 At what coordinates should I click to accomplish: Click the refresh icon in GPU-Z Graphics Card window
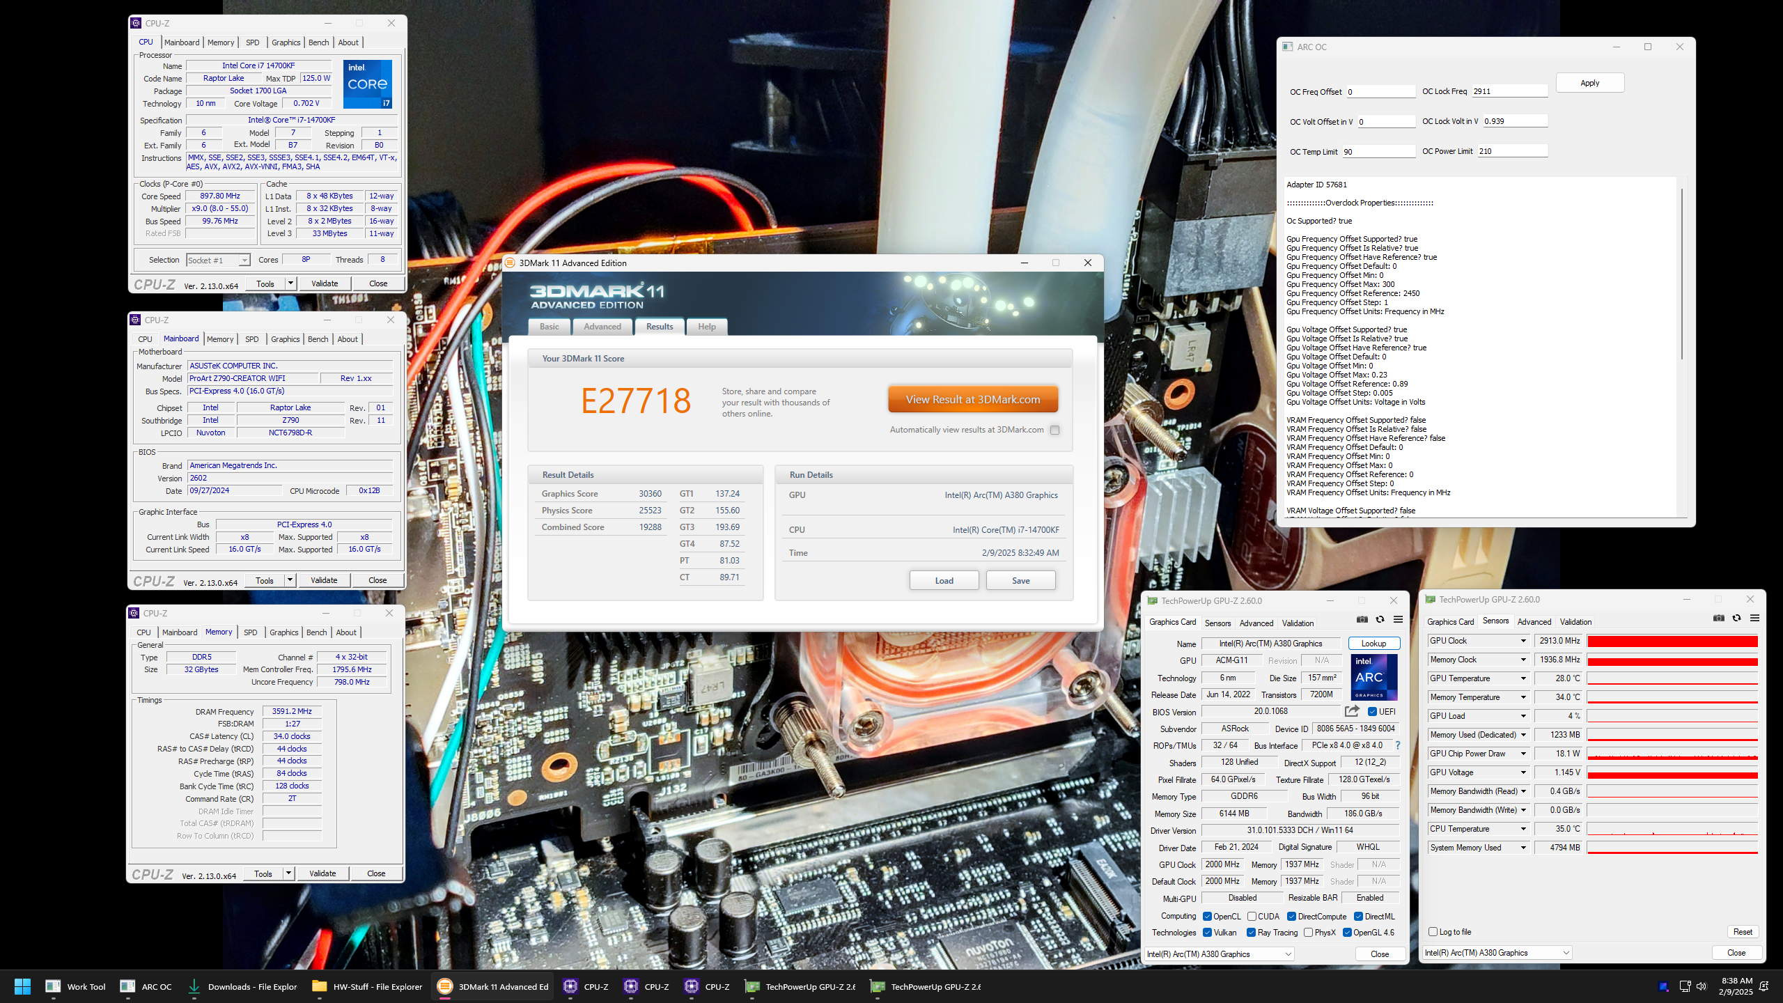1380,619
